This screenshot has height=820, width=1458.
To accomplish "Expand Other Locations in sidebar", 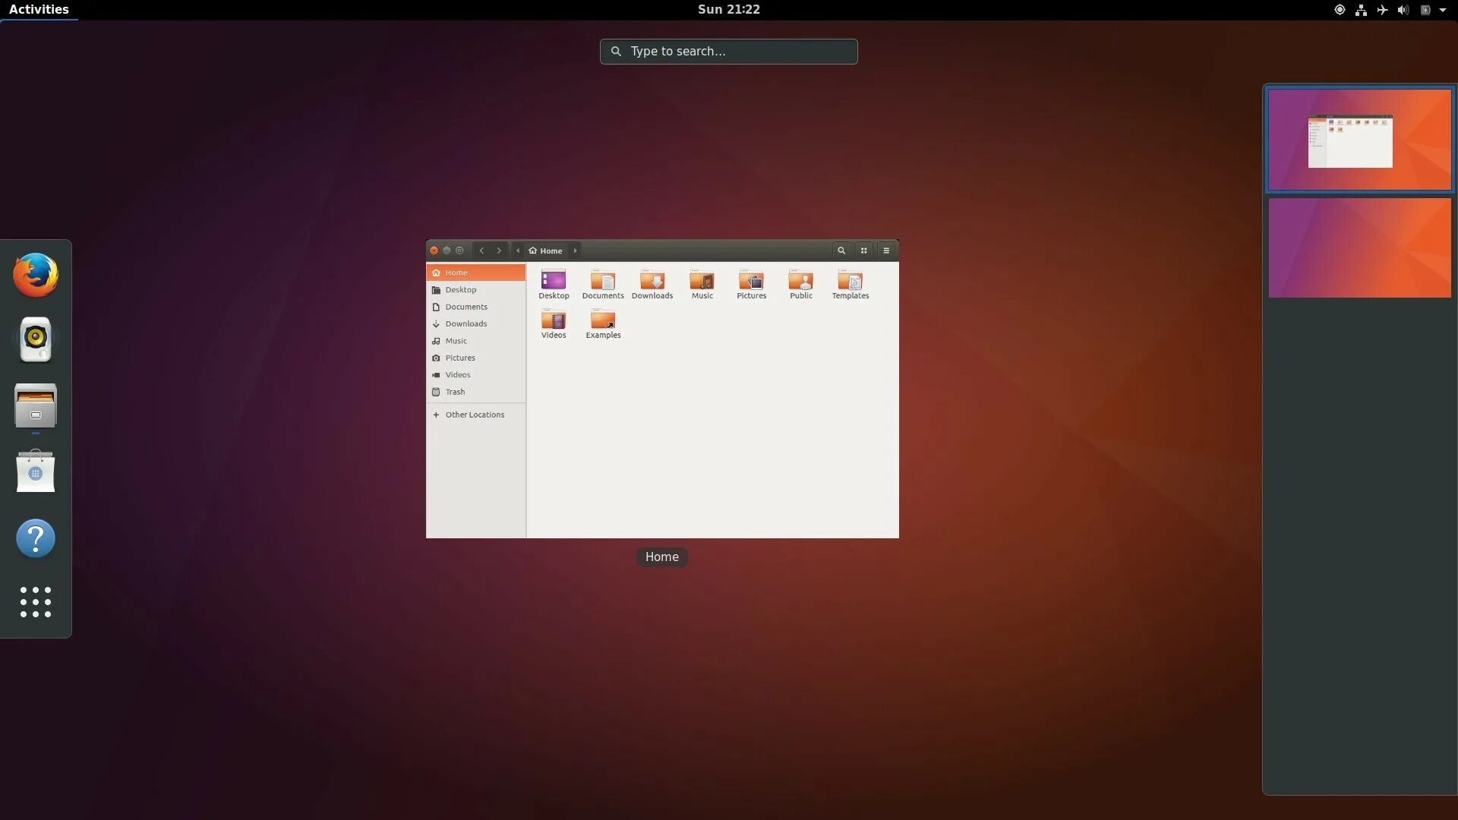I will (474, 415).
